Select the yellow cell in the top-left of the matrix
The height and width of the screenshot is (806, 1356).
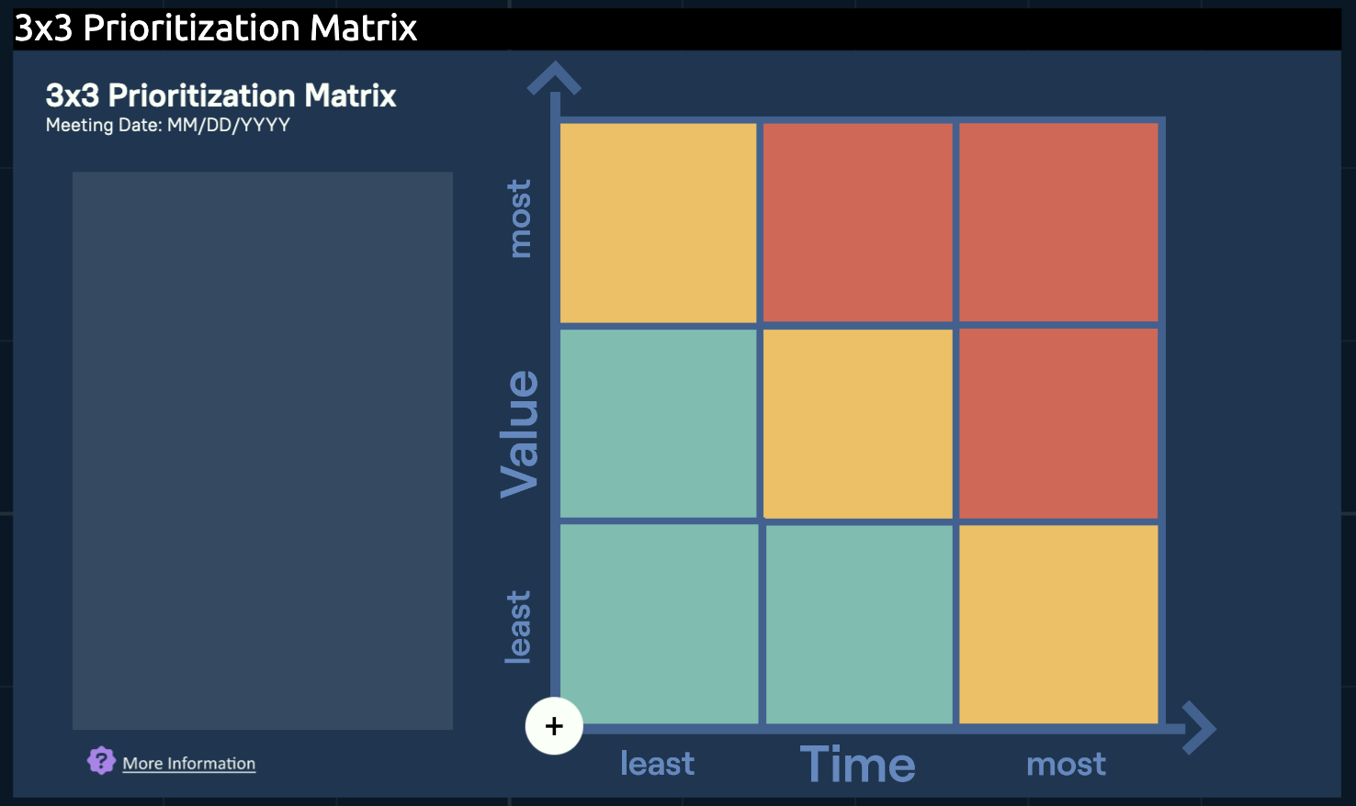click(659, 223)
